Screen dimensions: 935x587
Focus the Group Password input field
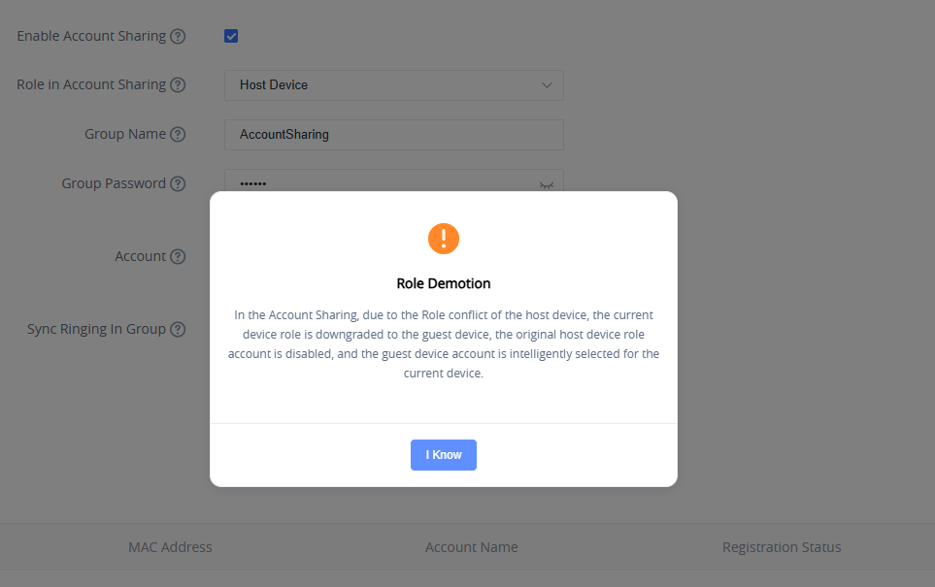tap(393, 180)
